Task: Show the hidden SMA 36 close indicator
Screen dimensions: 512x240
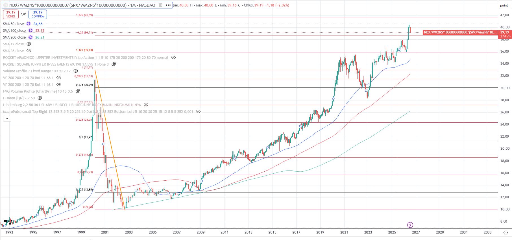Action: pos(29,51)
